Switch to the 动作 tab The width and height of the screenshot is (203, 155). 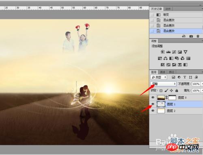point(168,9)
